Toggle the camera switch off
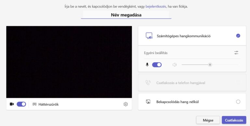 (x=21, y=104)
